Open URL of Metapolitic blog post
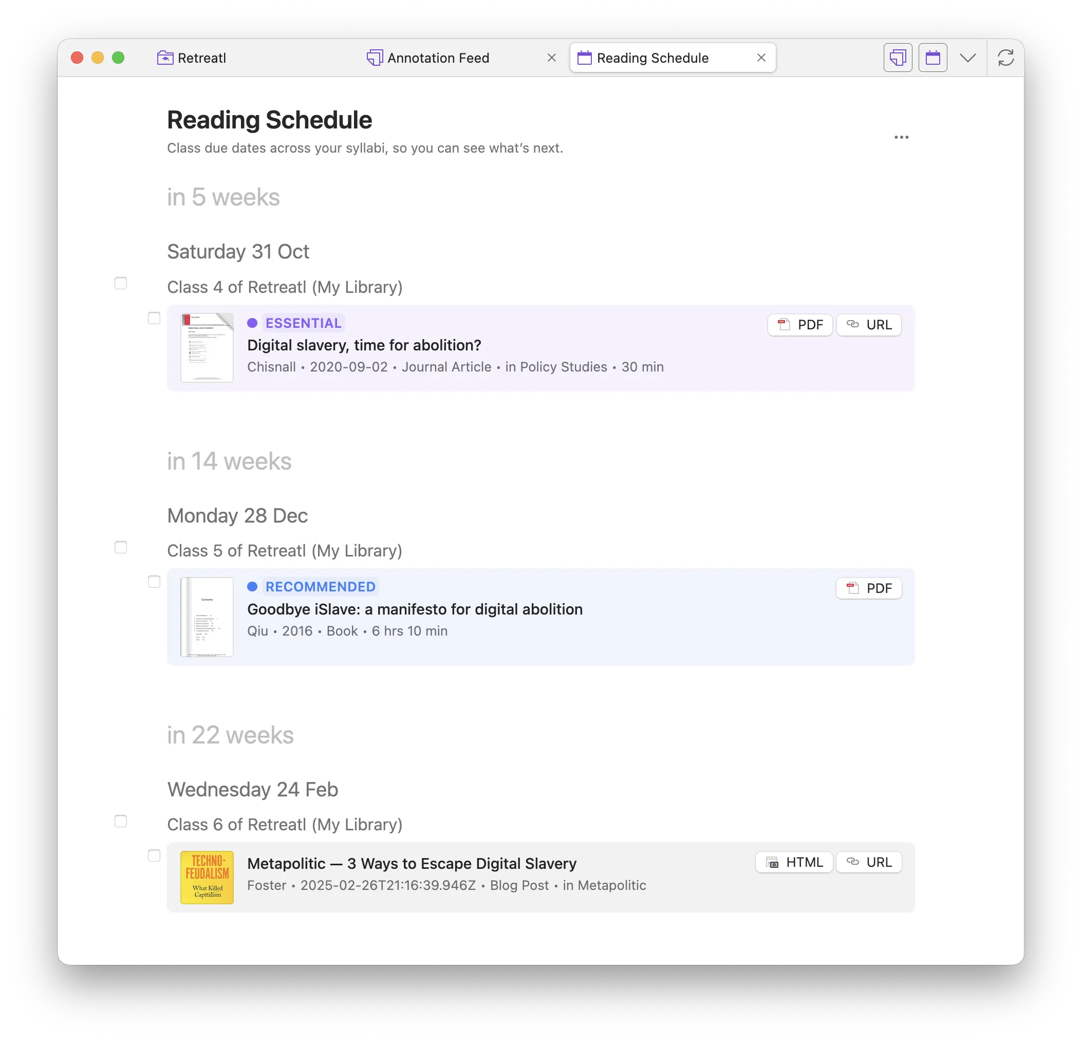The image size is (1082, 1041). [869, 862]
